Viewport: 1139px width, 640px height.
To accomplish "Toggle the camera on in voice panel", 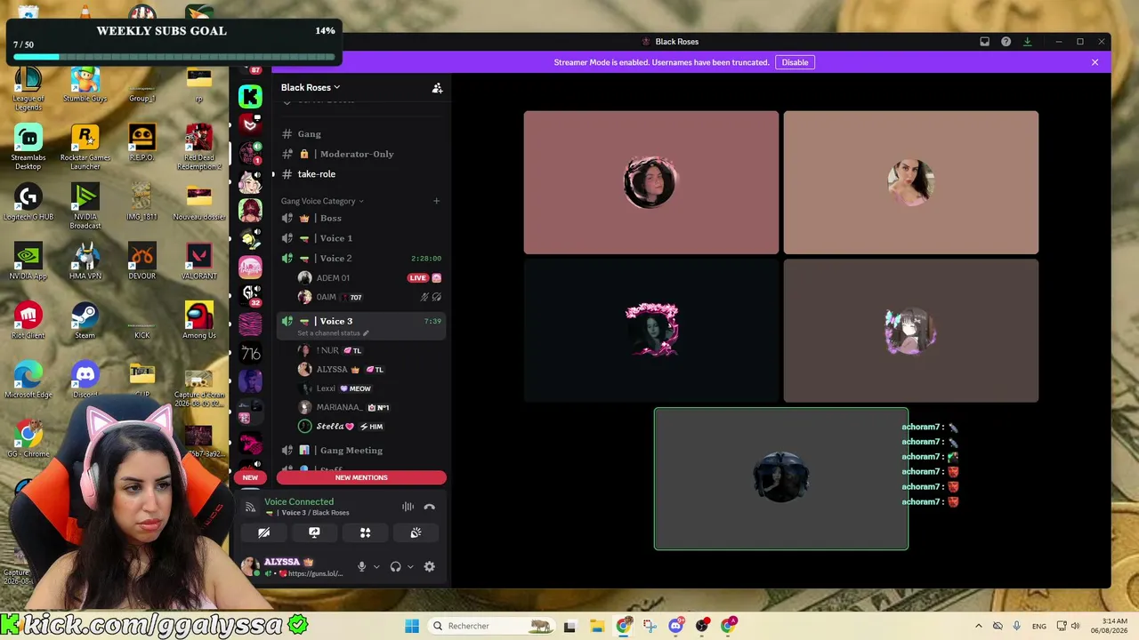I will [263, 532].
